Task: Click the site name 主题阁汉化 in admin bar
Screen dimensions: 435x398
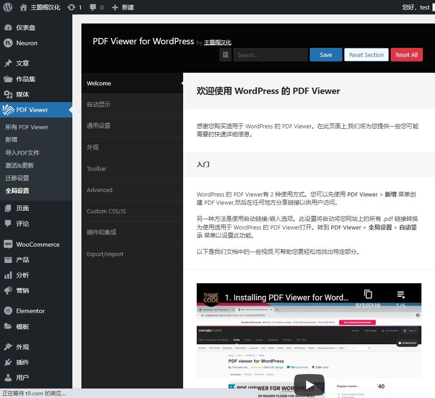Action: (45, 8)
